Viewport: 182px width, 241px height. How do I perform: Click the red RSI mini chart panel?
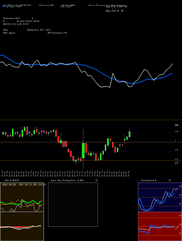(x=160, y=226)
